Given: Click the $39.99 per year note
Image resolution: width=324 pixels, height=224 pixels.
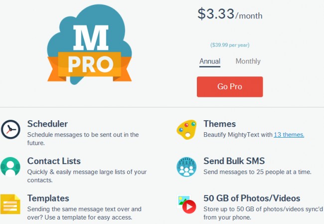Looking at the screenshot, I should (230, 45).
